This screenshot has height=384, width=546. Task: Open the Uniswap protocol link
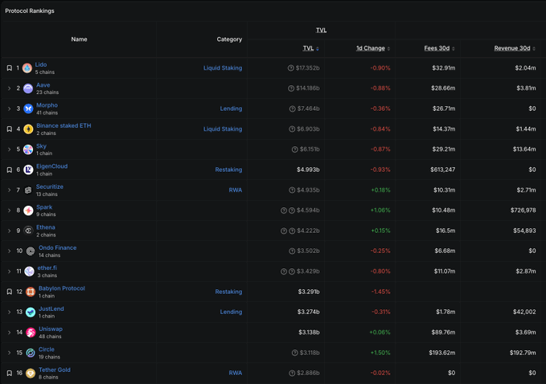tap(51, 329)
